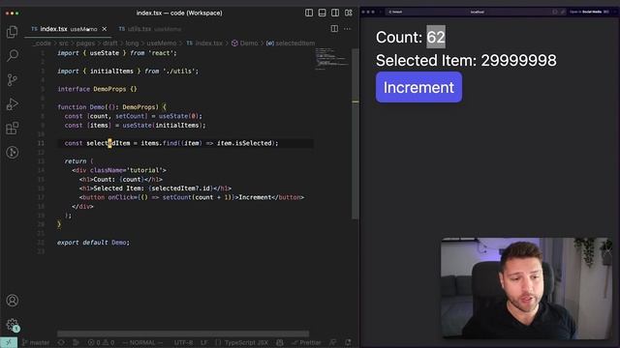This screenshot has height=348, width=620.
Task: Toggle the primary sidebar layout icon
Action: 309,13
